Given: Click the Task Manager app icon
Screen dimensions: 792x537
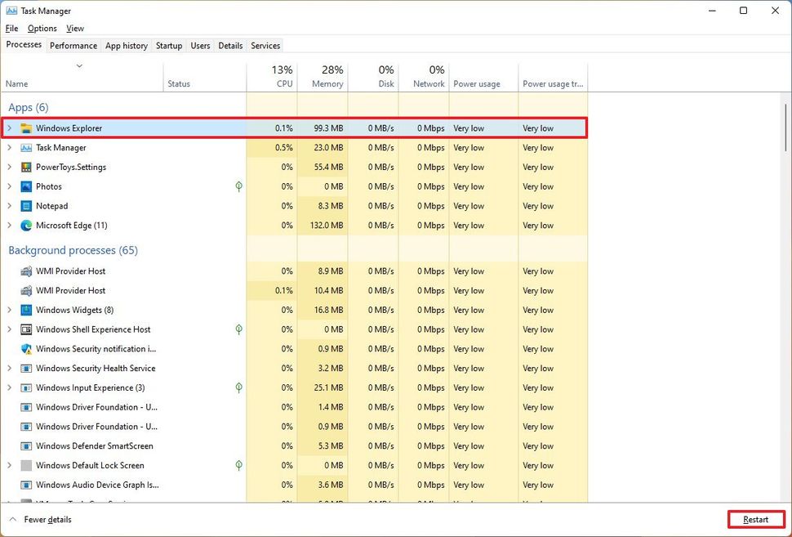Looking at the screenshot, I should click(27, 148).
